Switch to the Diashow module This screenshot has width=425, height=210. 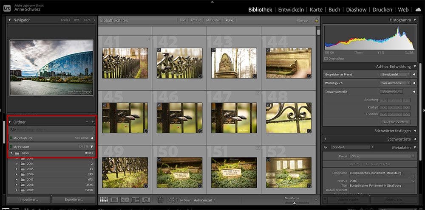356,10
